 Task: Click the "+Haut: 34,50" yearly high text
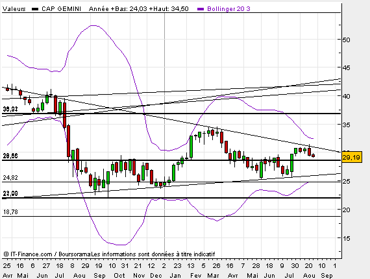click(169, 9)
